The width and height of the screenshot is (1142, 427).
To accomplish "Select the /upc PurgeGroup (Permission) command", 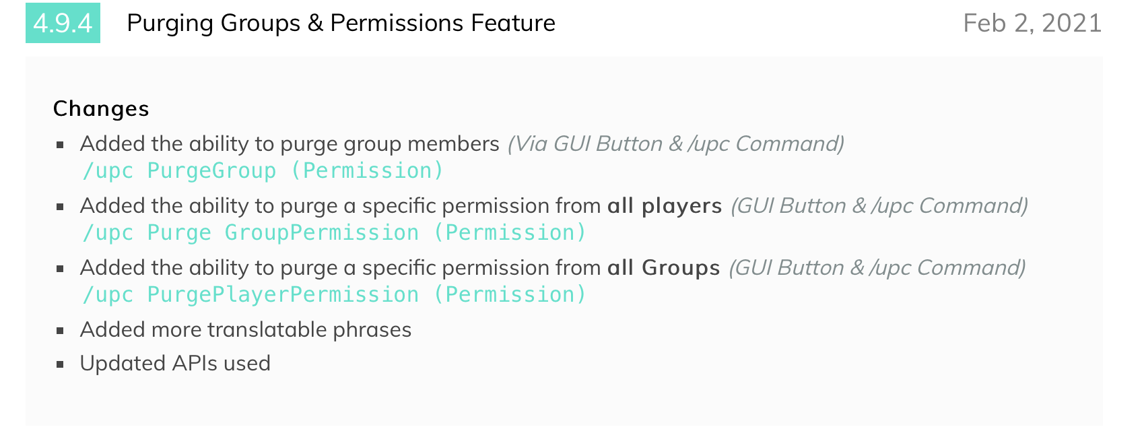I will [263, 171].
